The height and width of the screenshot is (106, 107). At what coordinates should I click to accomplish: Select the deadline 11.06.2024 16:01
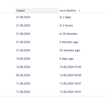click(x=70, y=92)
